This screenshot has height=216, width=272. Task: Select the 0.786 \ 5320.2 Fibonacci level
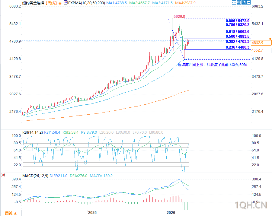238,25
